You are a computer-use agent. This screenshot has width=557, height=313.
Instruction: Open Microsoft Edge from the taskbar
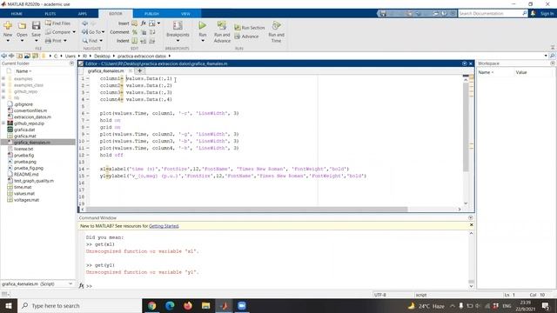[x=170, y=305]
